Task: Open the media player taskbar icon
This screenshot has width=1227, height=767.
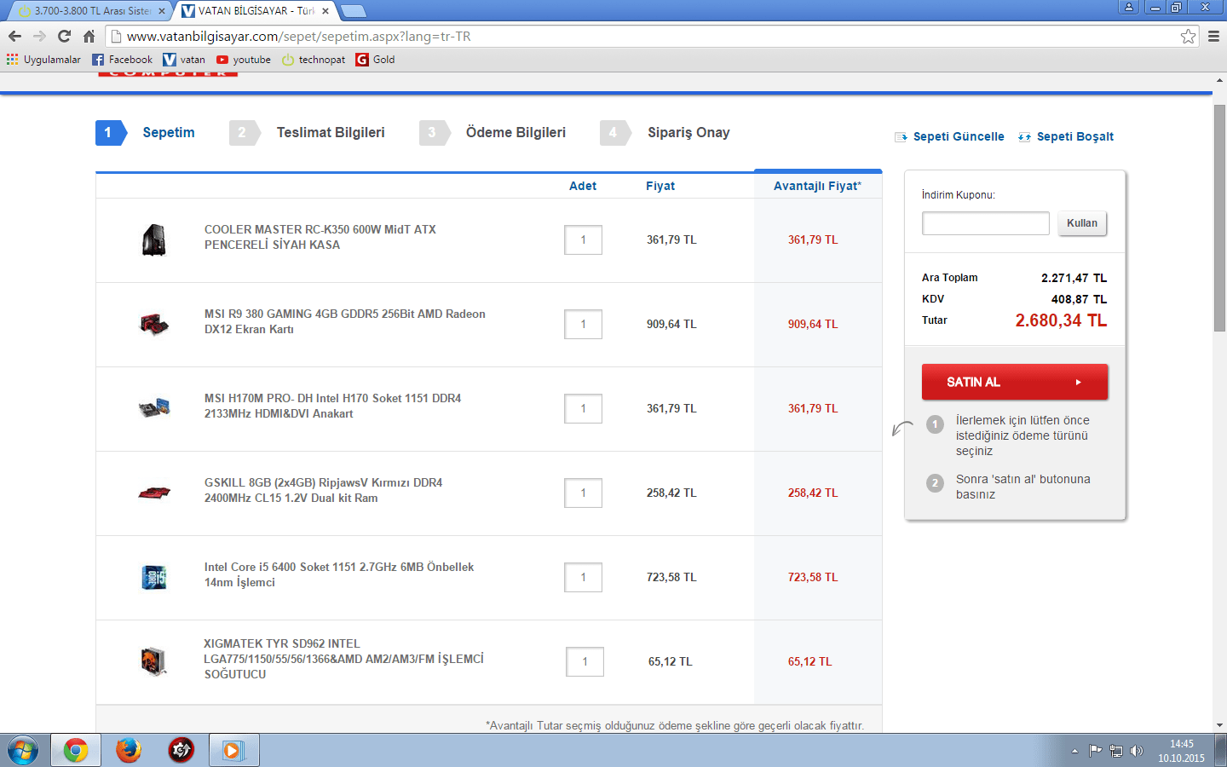Action: pyautogui.click(x=233, y=751)
